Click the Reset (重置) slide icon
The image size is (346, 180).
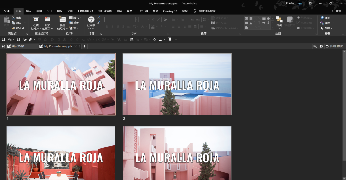(x=71, y=23)
